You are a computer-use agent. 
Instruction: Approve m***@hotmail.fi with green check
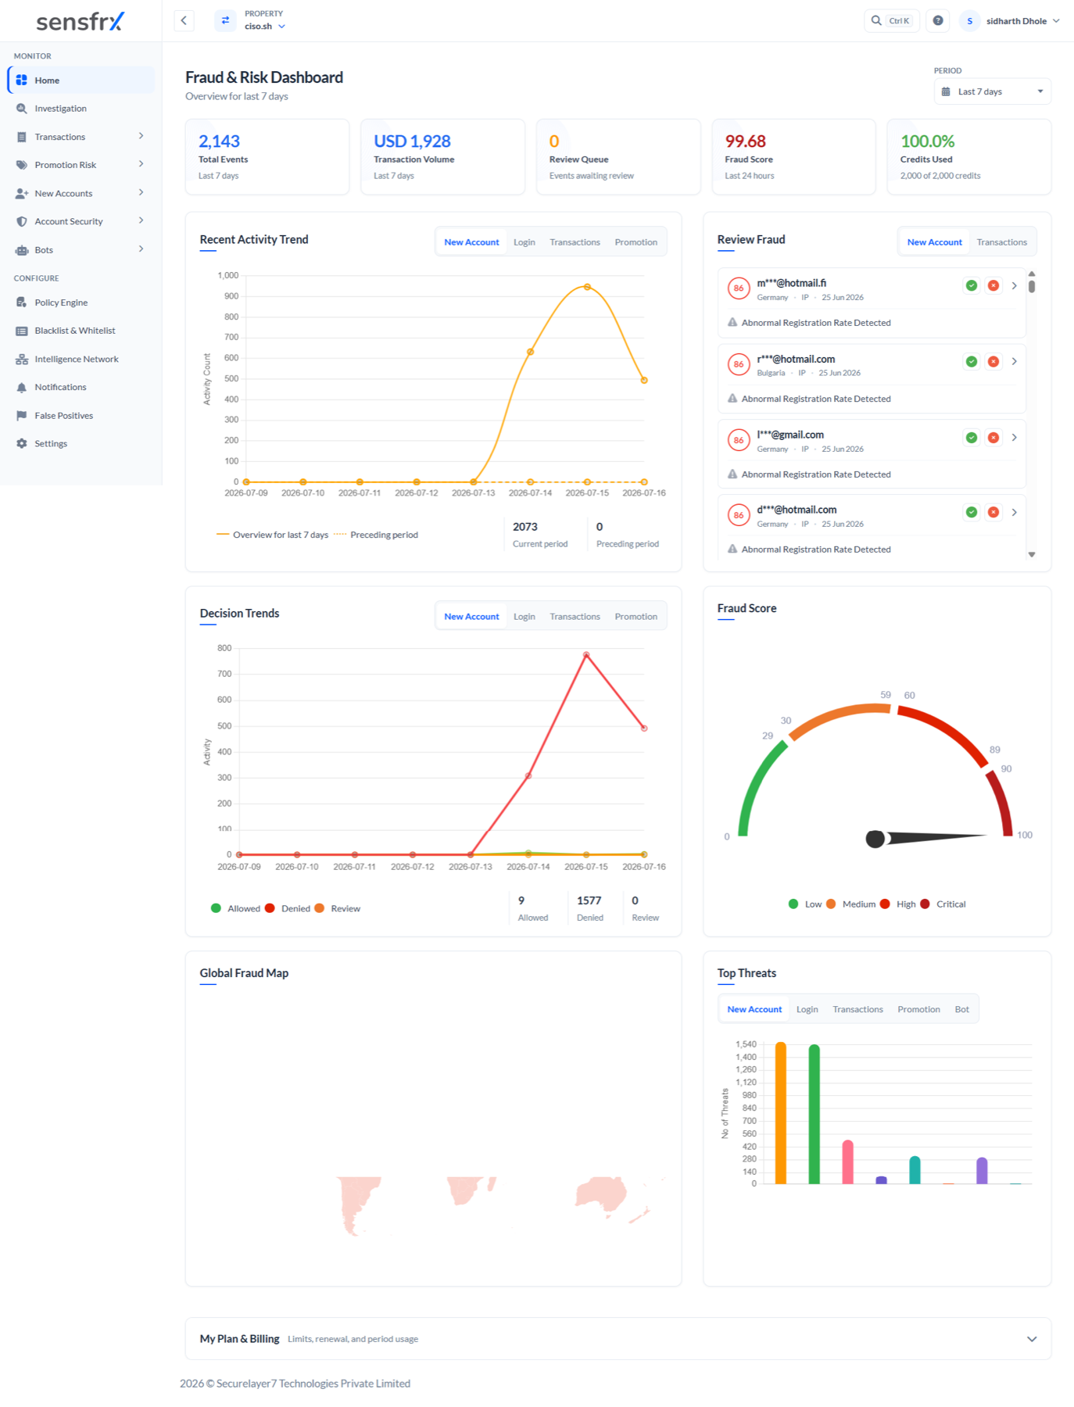tap(972, 285)
